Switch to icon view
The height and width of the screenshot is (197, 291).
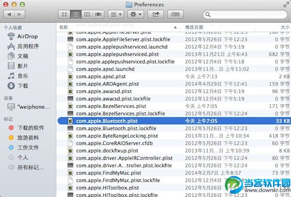tap(64, 14)
